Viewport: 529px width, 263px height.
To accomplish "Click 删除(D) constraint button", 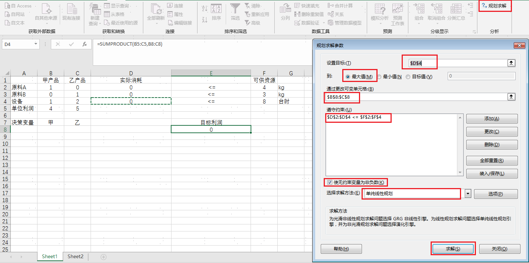I will click(x=492, y=145).
